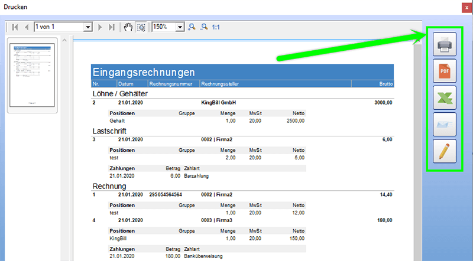Go to previous page of preview
This screenshot has height=261, width=473.
[27, 27]
